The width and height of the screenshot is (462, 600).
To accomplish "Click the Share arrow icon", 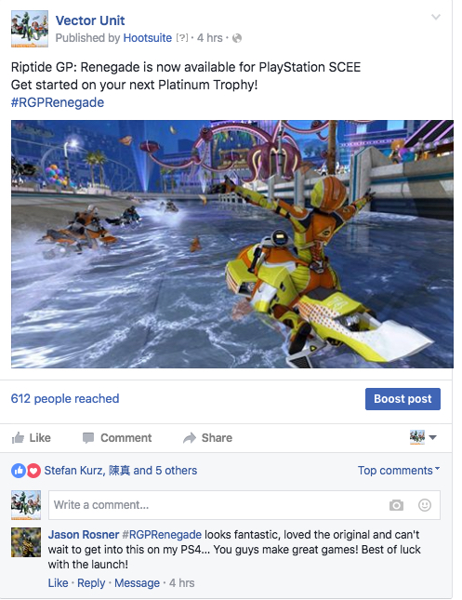I will pyautogui.click(x=190, y=437).
